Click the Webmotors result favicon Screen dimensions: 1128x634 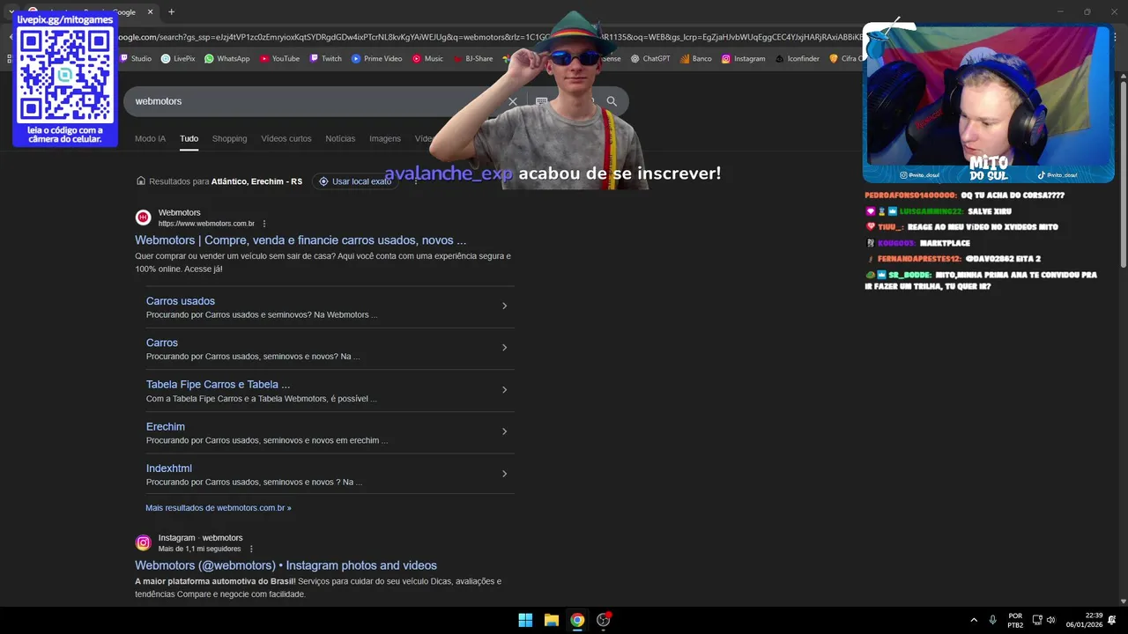tap(143, 217)
